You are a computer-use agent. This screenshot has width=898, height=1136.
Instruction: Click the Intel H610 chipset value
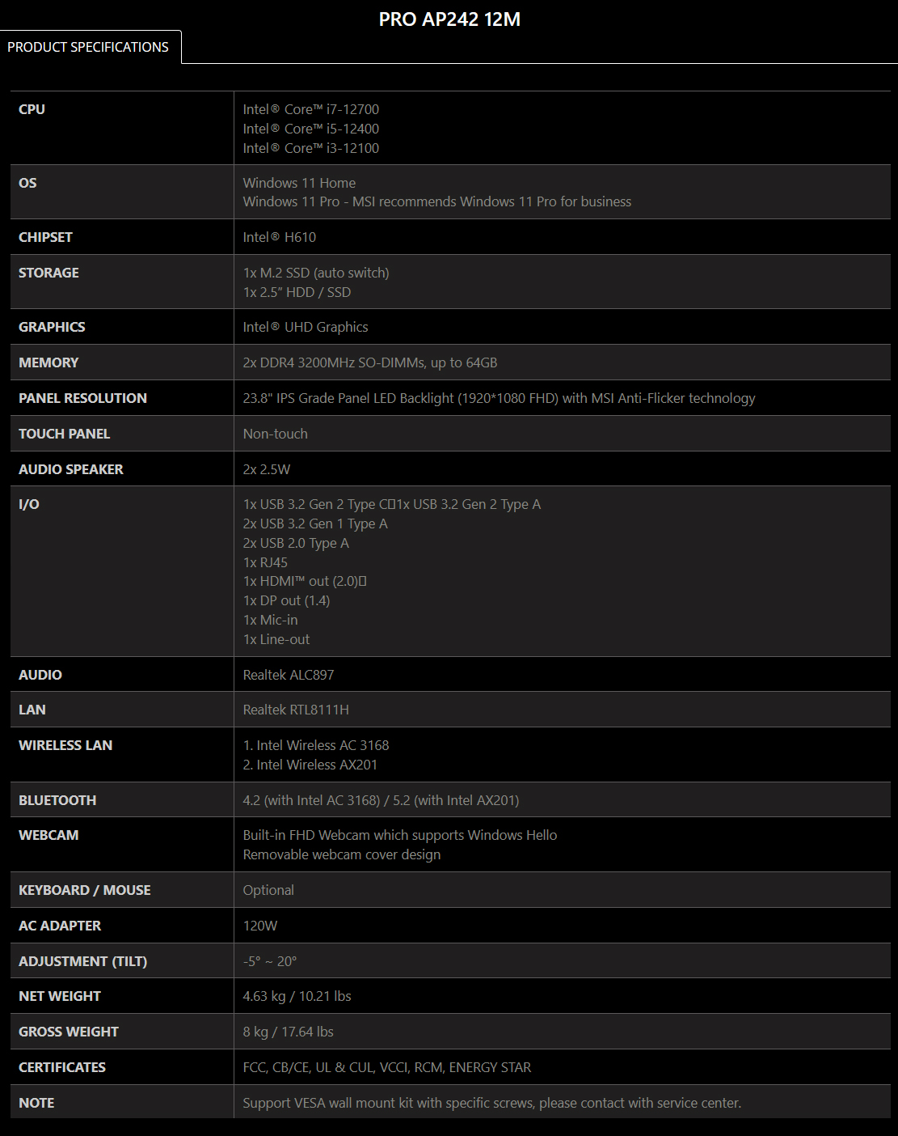click(x=279, y=237)
